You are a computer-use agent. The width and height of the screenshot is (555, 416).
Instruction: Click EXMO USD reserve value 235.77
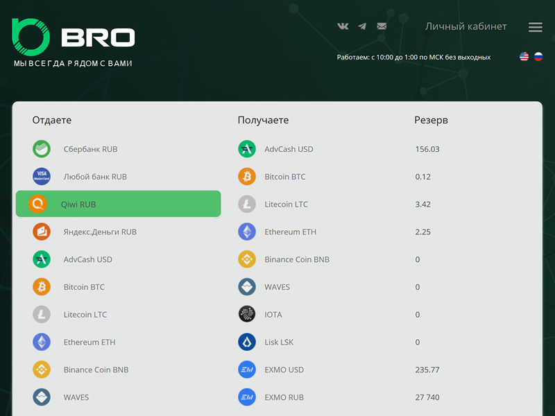pos(427,370)
